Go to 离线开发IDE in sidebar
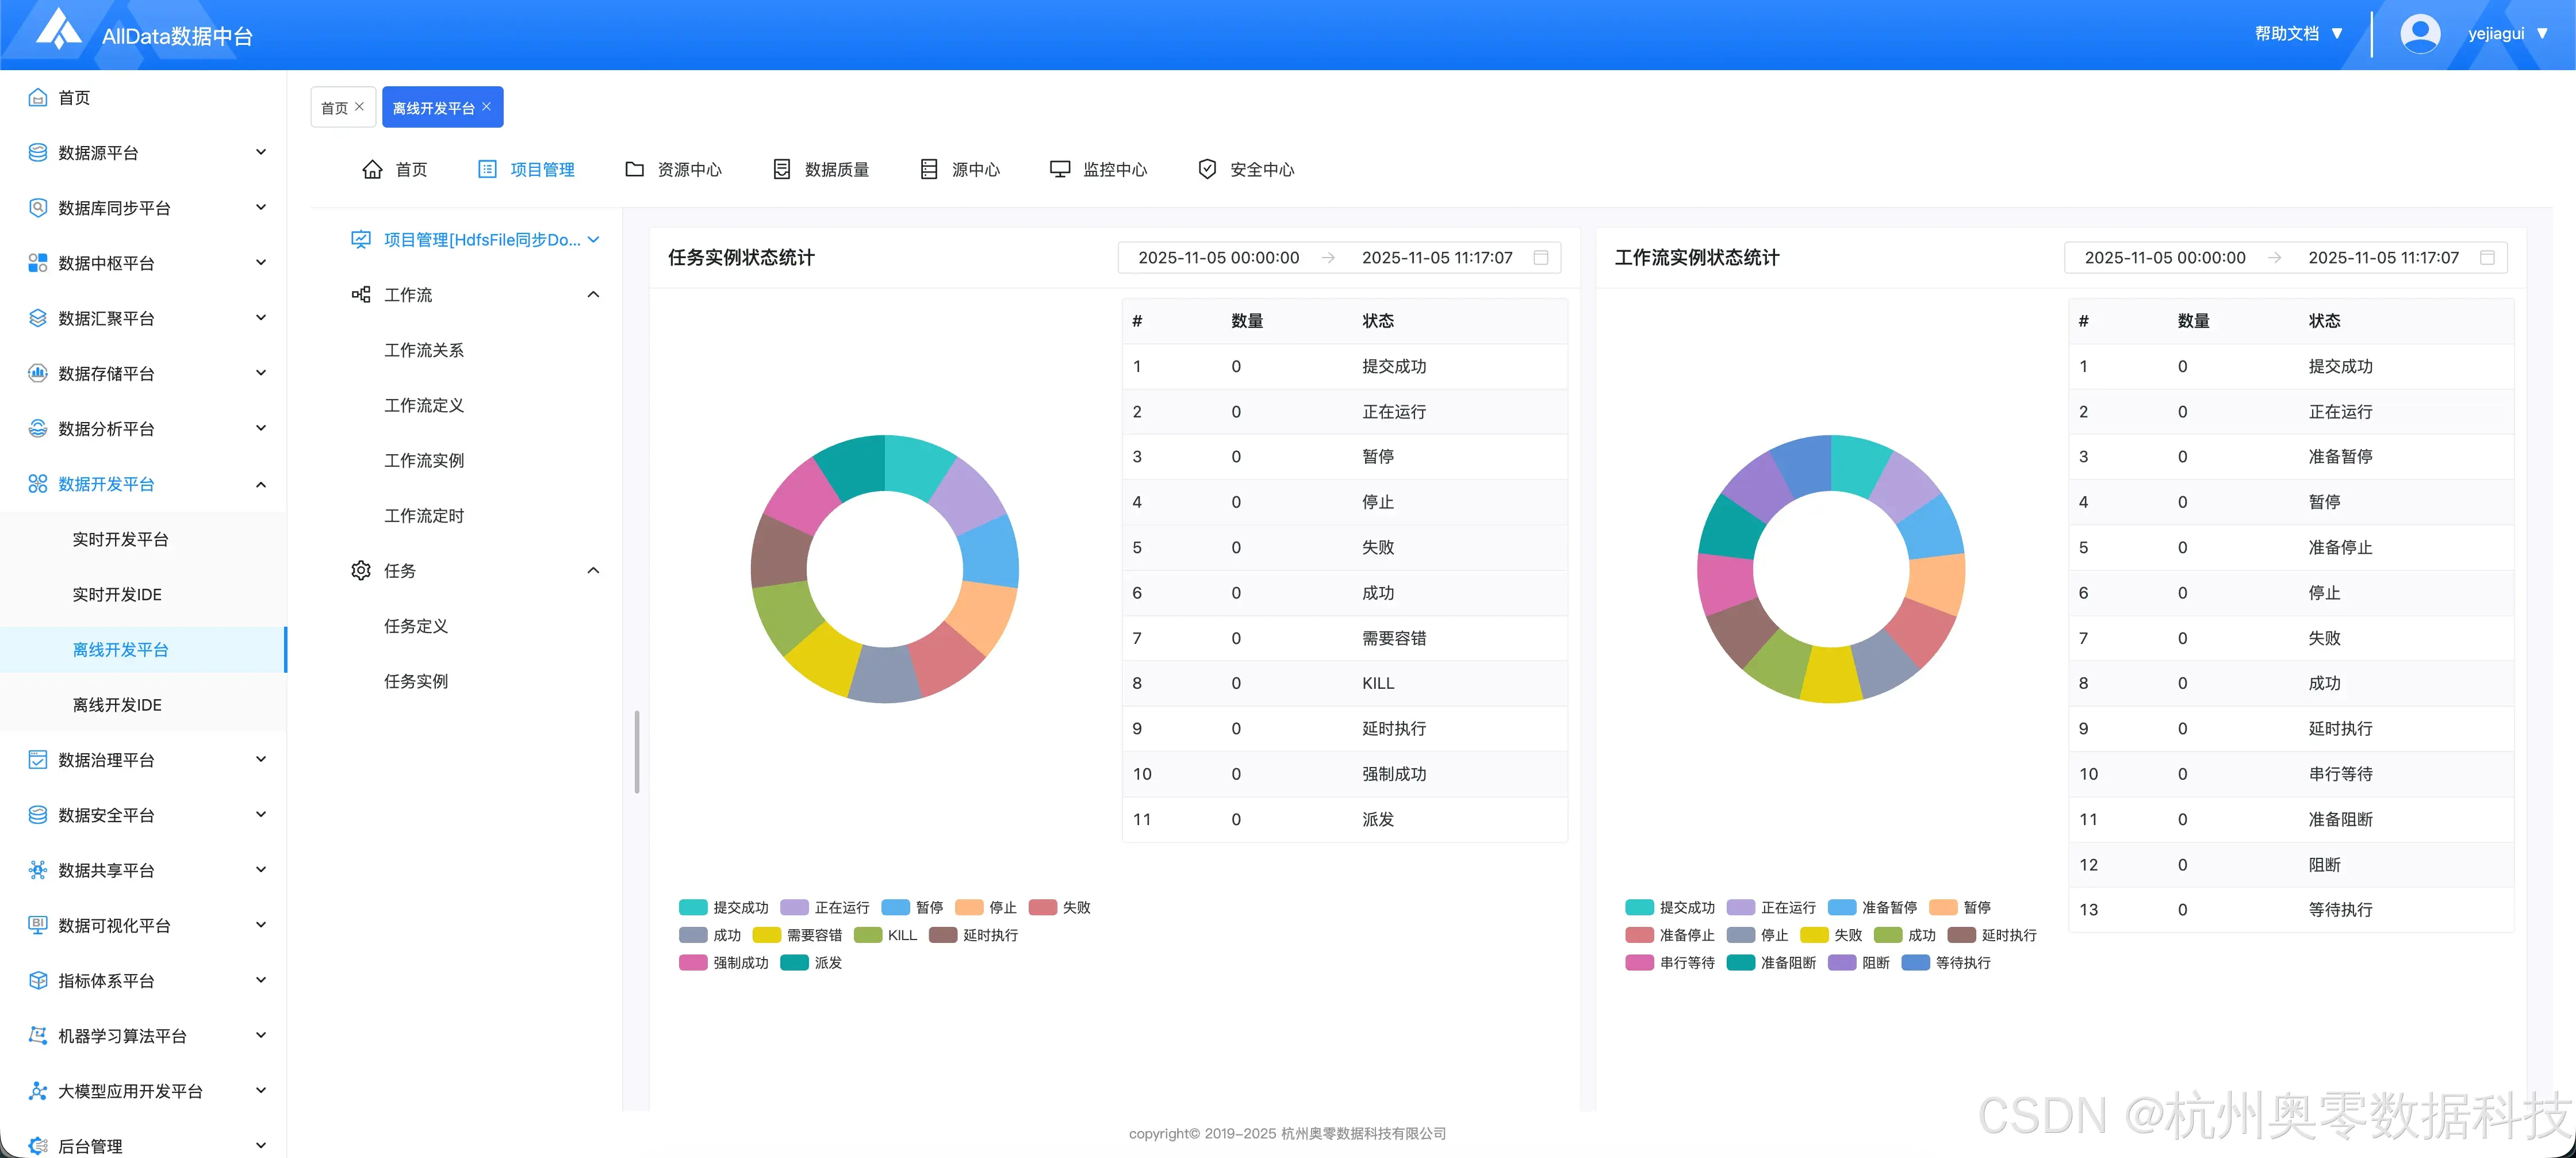 pos(117,705)
